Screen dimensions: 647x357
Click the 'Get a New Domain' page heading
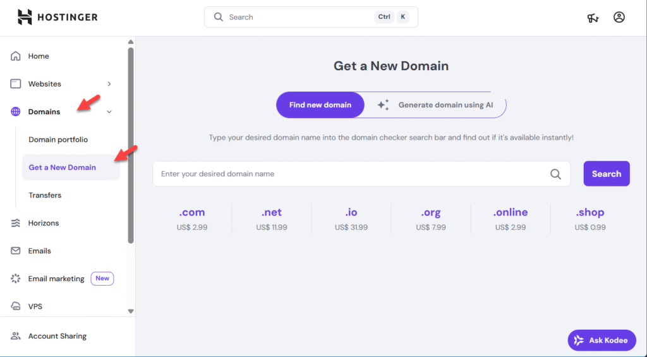tap(391, 66)
